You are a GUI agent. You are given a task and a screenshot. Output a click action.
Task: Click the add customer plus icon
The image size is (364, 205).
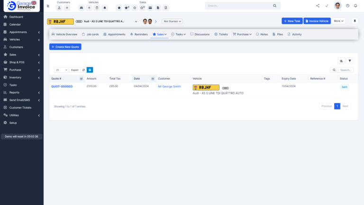(x=67, y=8)
